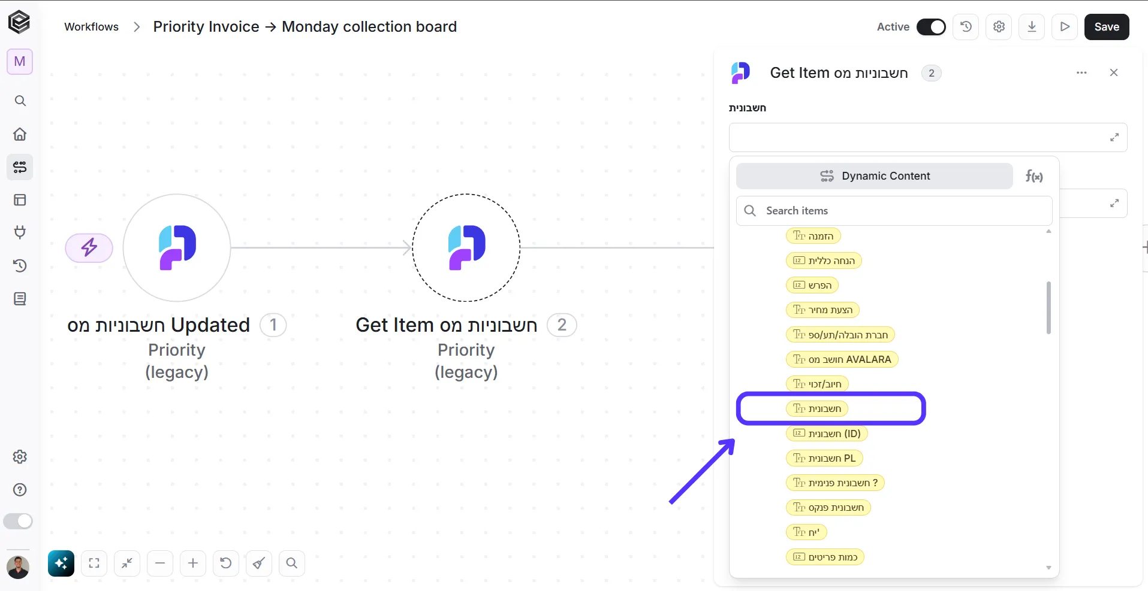Click the download workflow icon
1148x591 pixels.
coord(1032,27)
